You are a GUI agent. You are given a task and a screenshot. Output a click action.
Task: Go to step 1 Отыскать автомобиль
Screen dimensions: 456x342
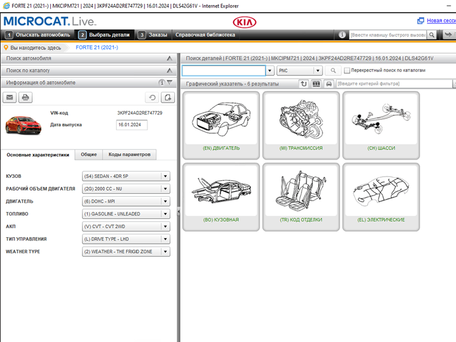(x=38, y=35)
